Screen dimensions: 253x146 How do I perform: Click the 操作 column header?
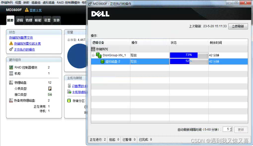click(x=150, y=43)
